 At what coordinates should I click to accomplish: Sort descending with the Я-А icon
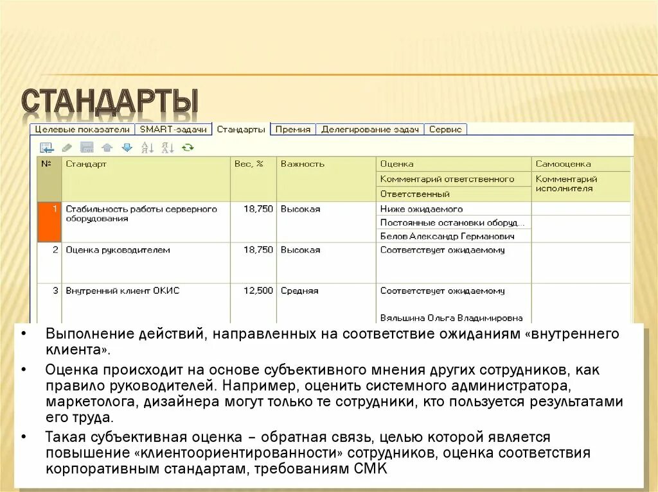(x=168, y=148)
